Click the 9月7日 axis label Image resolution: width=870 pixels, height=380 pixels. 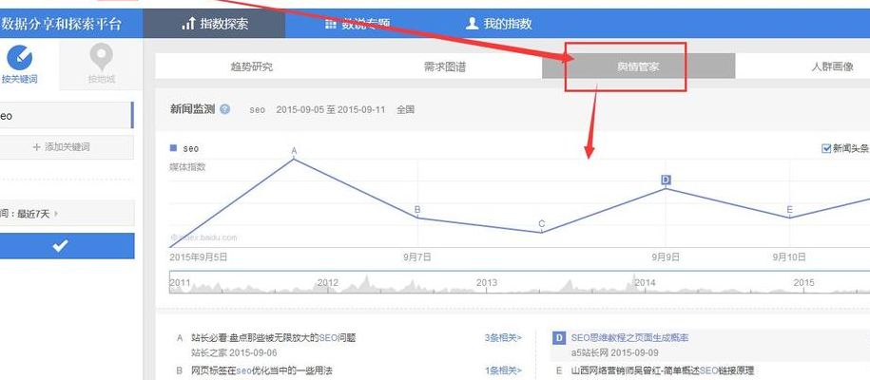[x=417, y=256]
